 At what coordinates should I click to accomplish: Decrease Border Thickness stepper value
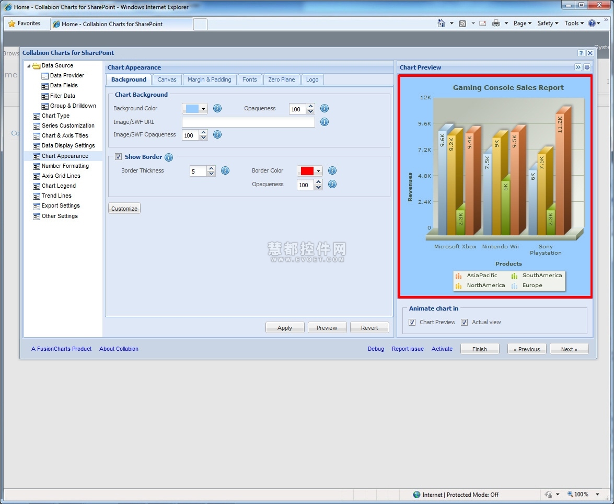point(212,174)
